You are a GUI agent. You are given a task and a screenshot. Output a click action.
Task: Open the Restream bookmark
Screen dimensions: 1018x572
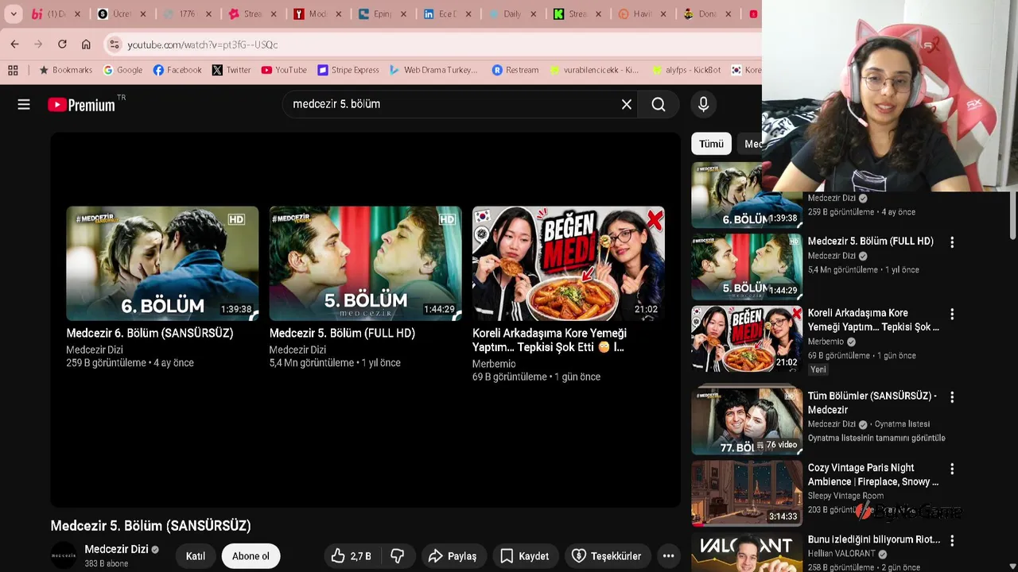pos(515,70)
